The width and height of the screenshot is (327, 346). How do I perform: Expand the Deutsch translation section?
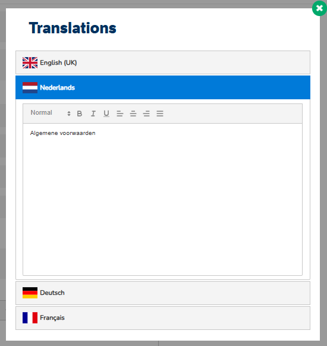[x=163, y=293]
